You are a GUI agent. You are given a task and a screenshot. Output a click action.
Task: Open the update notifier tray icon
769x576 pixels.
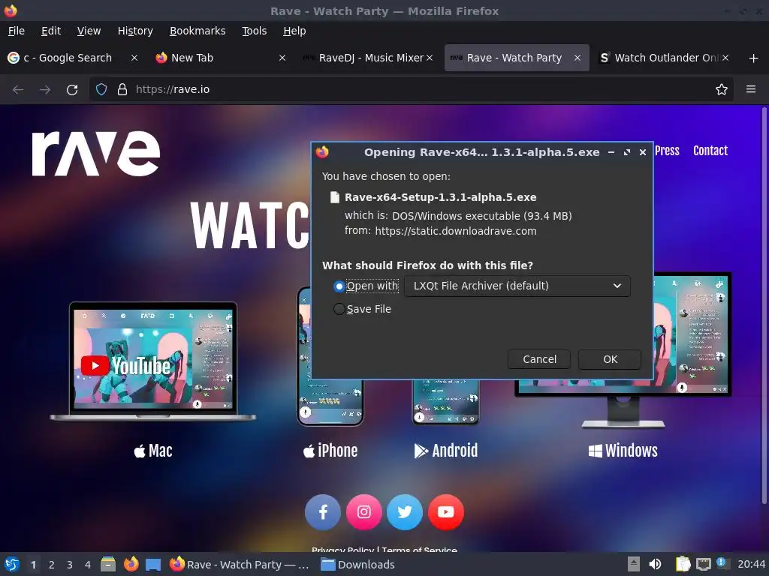pyautogui.click(x=722, y=563)
